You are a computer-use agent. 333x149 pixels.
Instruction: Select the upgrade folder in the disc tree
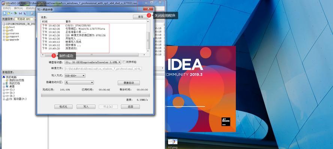12,40
